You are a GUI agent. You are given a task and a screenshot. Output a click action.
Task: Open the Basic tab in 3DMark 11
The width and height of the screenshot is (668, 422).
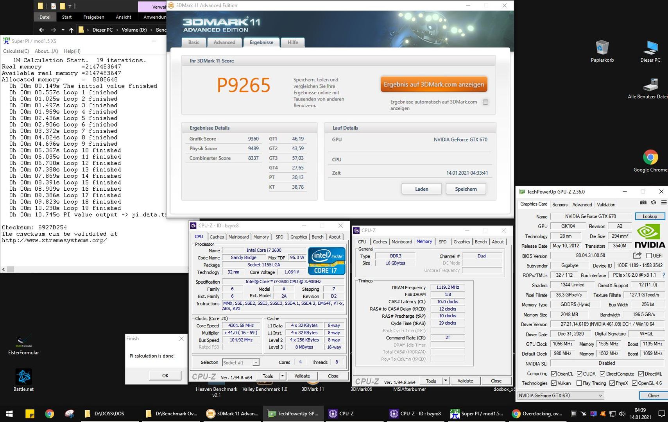coord(193,42)
